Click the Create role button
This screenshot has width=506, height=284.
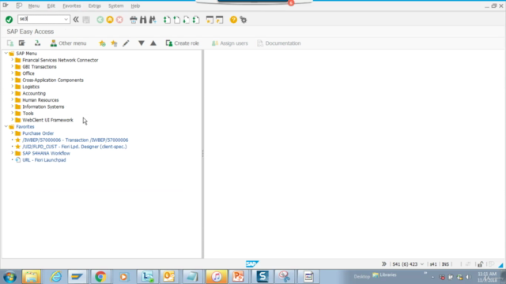pyautogui.click(x=183, y=43)
